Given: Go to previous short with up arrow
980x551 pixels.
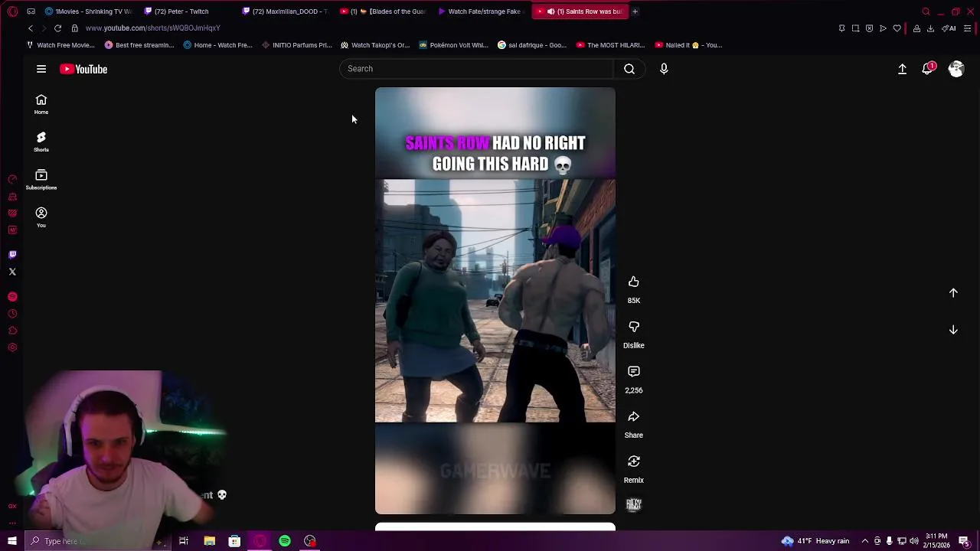Looking at the screenshot, I should tap(953, 292).
